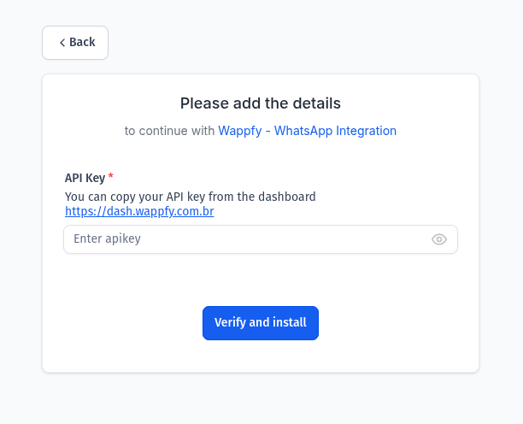Click the Verify and install button
The image size is (523, 424).
[x=261, y=323]
